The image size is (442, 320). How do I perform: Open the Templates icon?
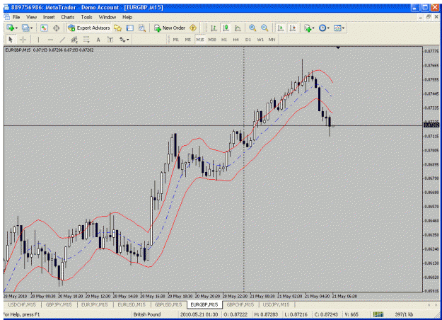click(x=337, y=28)
